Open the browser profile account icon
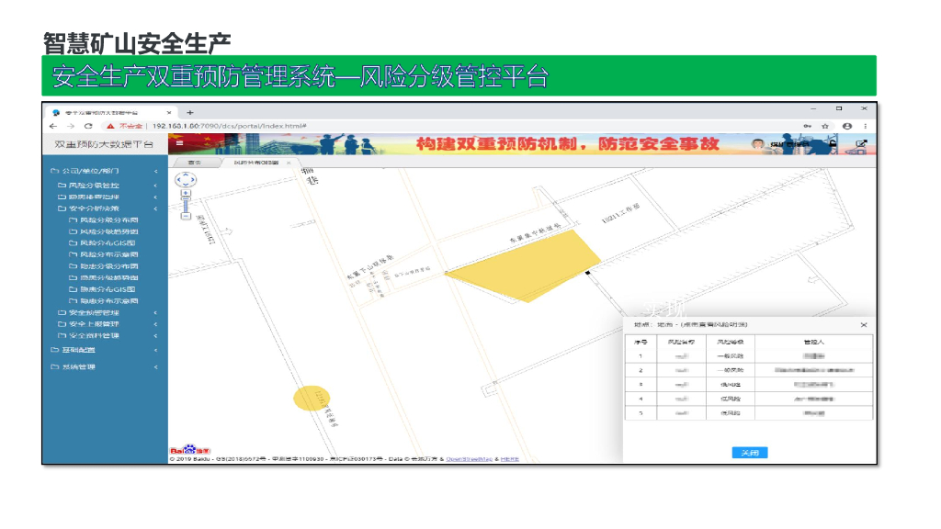Viewport: 941px width, 529px height. point(846,126)
